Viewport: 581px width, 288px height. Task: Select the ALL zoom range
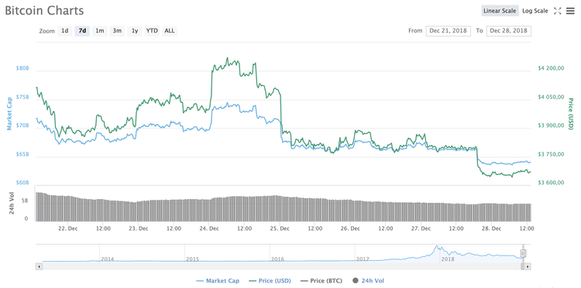[170, 31]
